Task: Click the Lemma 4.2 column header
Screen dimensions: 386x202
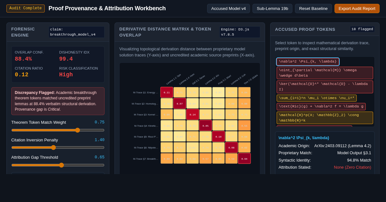Action: click(212, 80)
